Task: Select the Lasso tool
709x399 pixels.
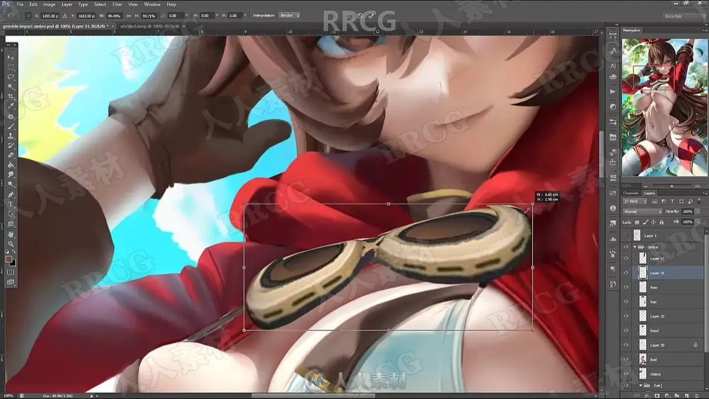Action: click(11, 76)
